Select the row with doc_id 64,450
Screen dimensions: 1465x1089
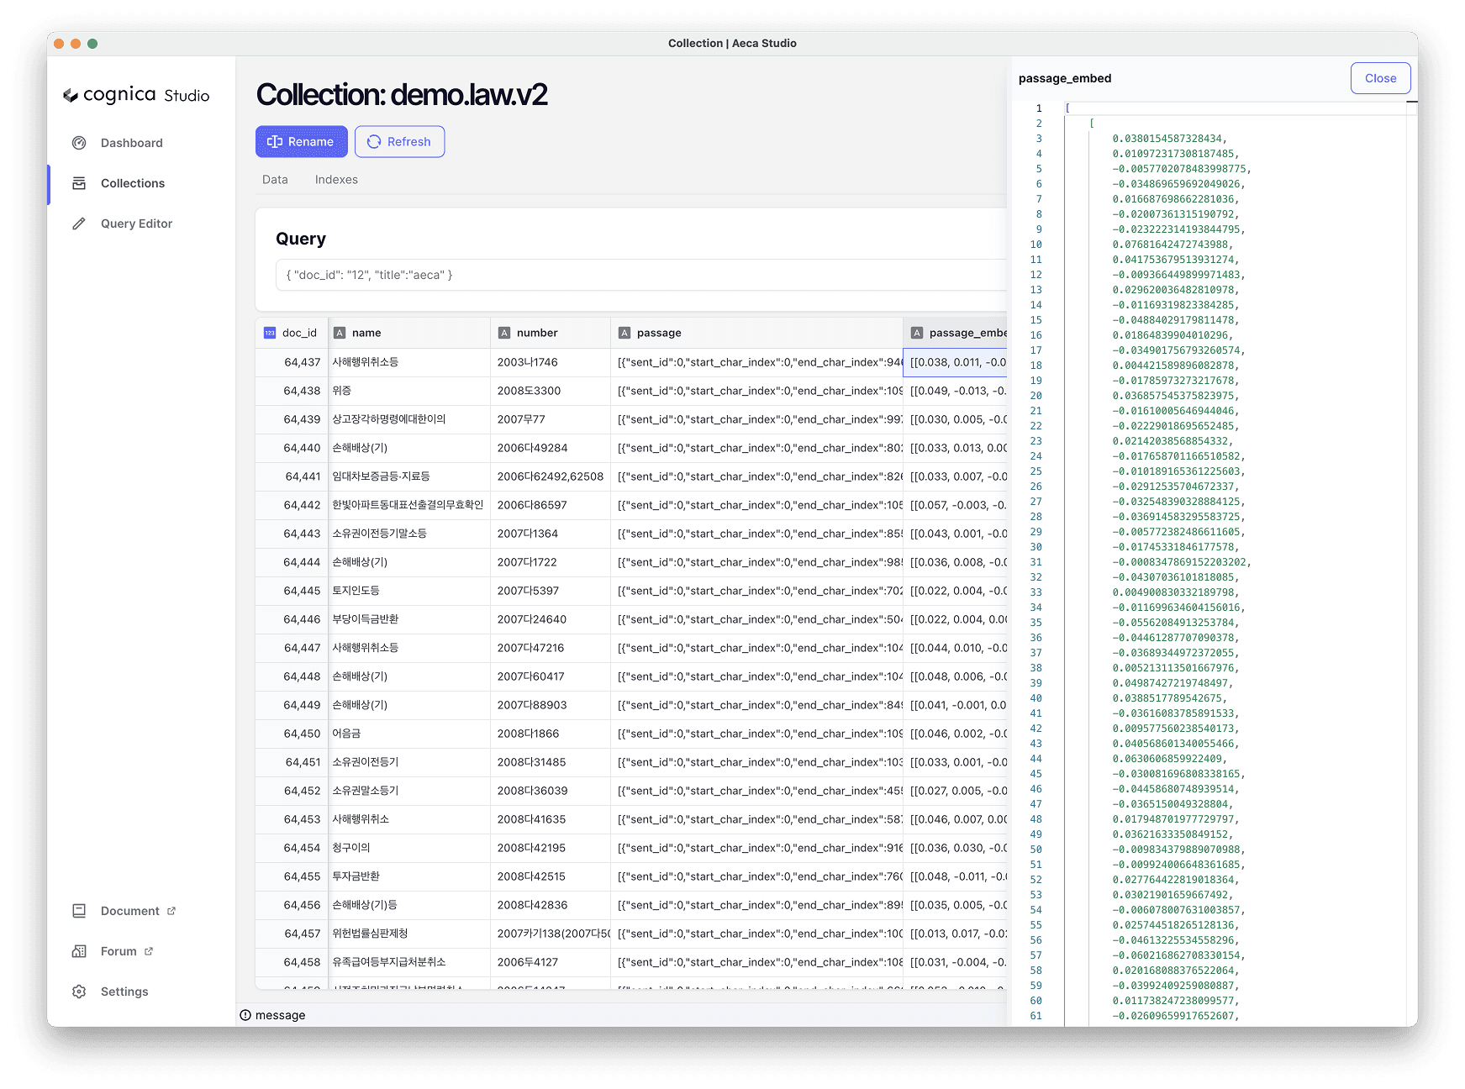[x=302, y=734]
